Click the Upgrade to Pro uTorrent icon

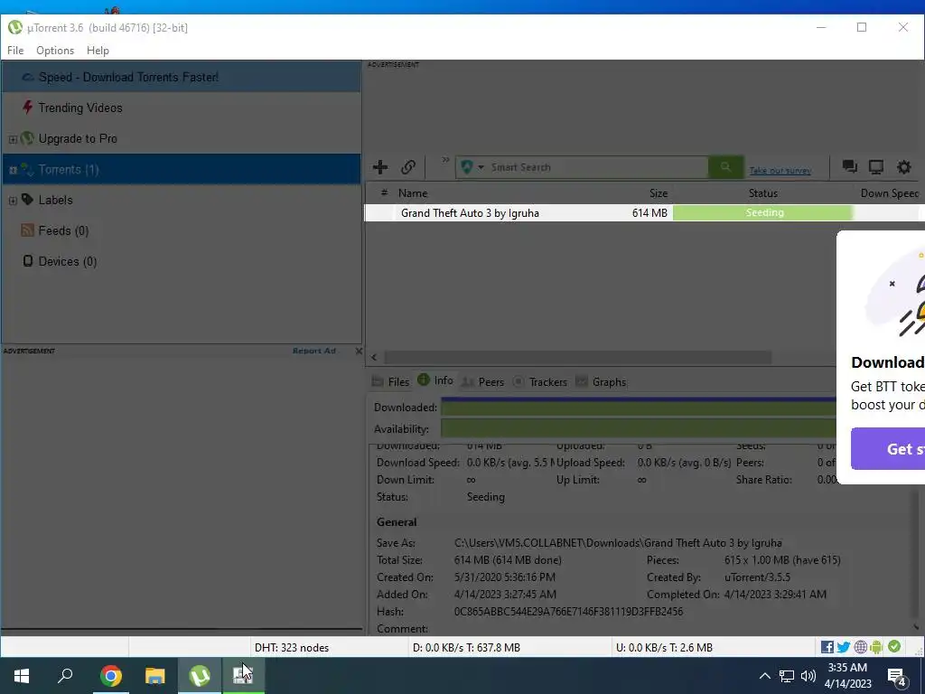point(27,138)
